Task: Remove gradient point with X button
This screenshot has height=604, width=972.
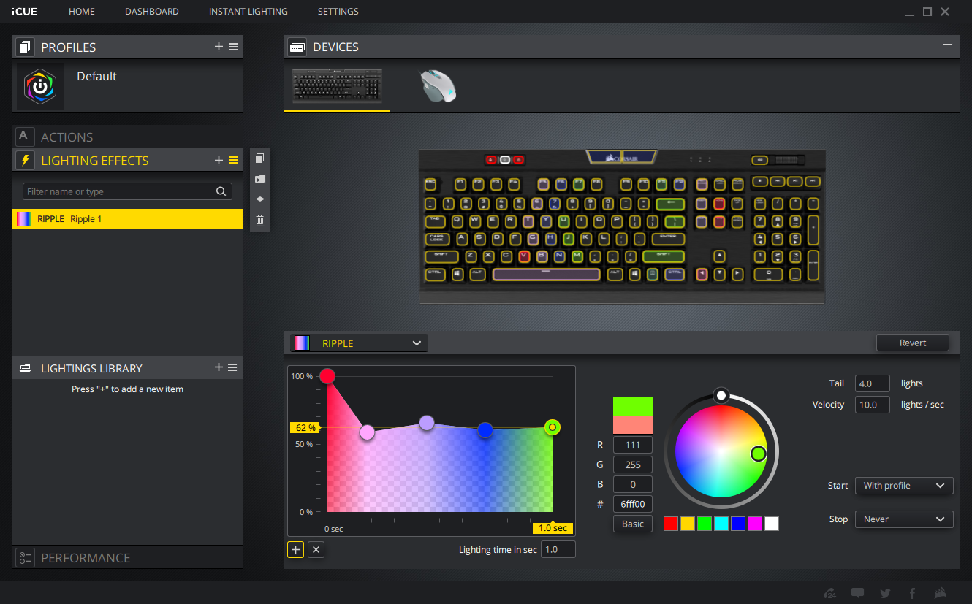Action: pyautogui.click(x=316, y=549)
